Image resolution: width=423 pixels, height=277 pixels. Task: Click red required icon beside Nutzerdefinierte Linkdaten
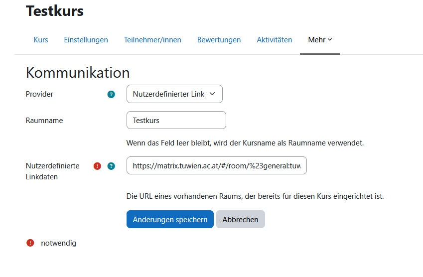click(x=97, y=166)
